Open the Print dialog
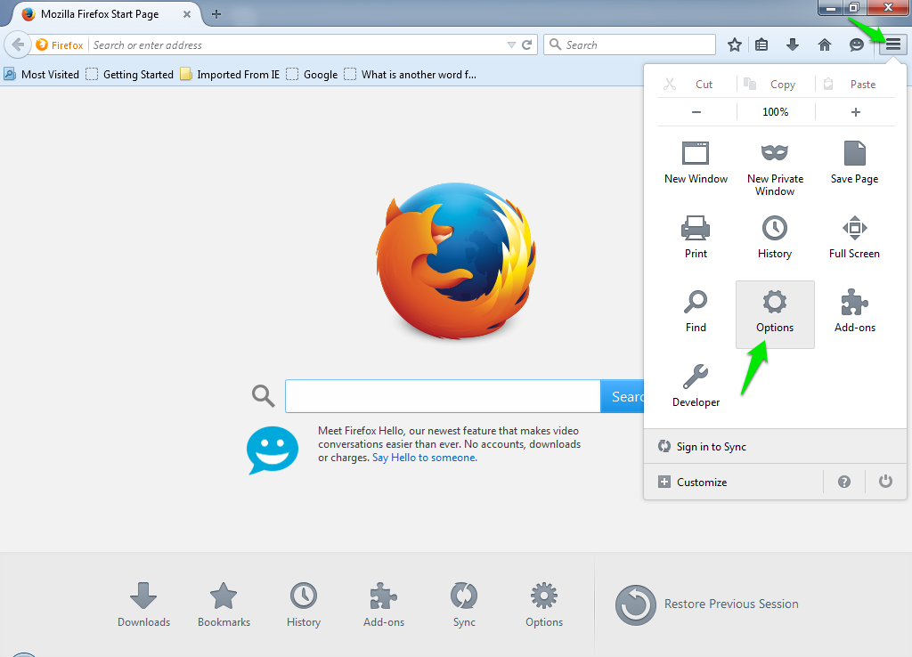 click(695, 238)
